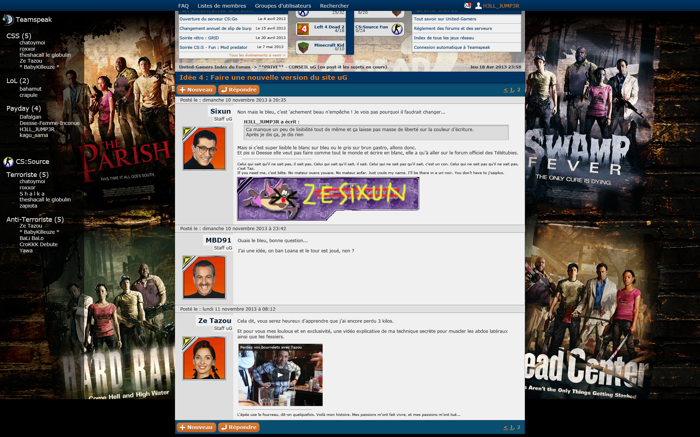Open MBD91's username profile link

[218, 240]
